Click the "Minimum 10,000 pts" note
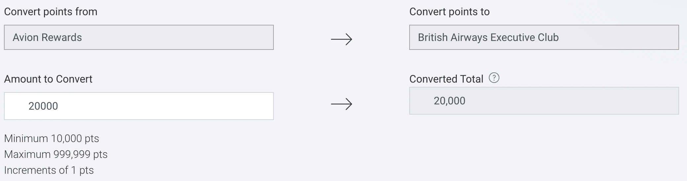 coord(52,138)
